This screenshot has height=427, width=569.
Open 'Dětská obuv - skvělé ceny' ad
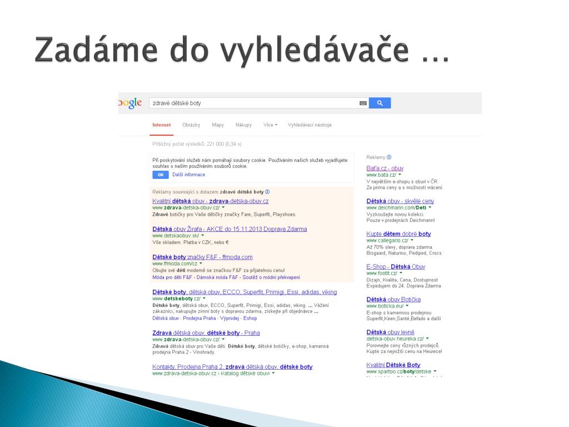[x=400, y=201]
